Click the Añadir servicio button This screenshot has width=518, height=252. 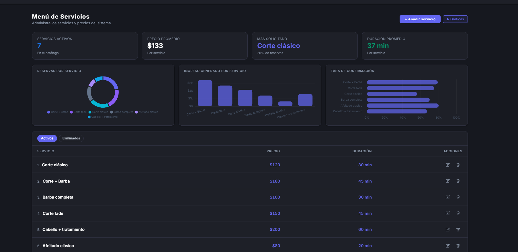[x=420, y=19]
